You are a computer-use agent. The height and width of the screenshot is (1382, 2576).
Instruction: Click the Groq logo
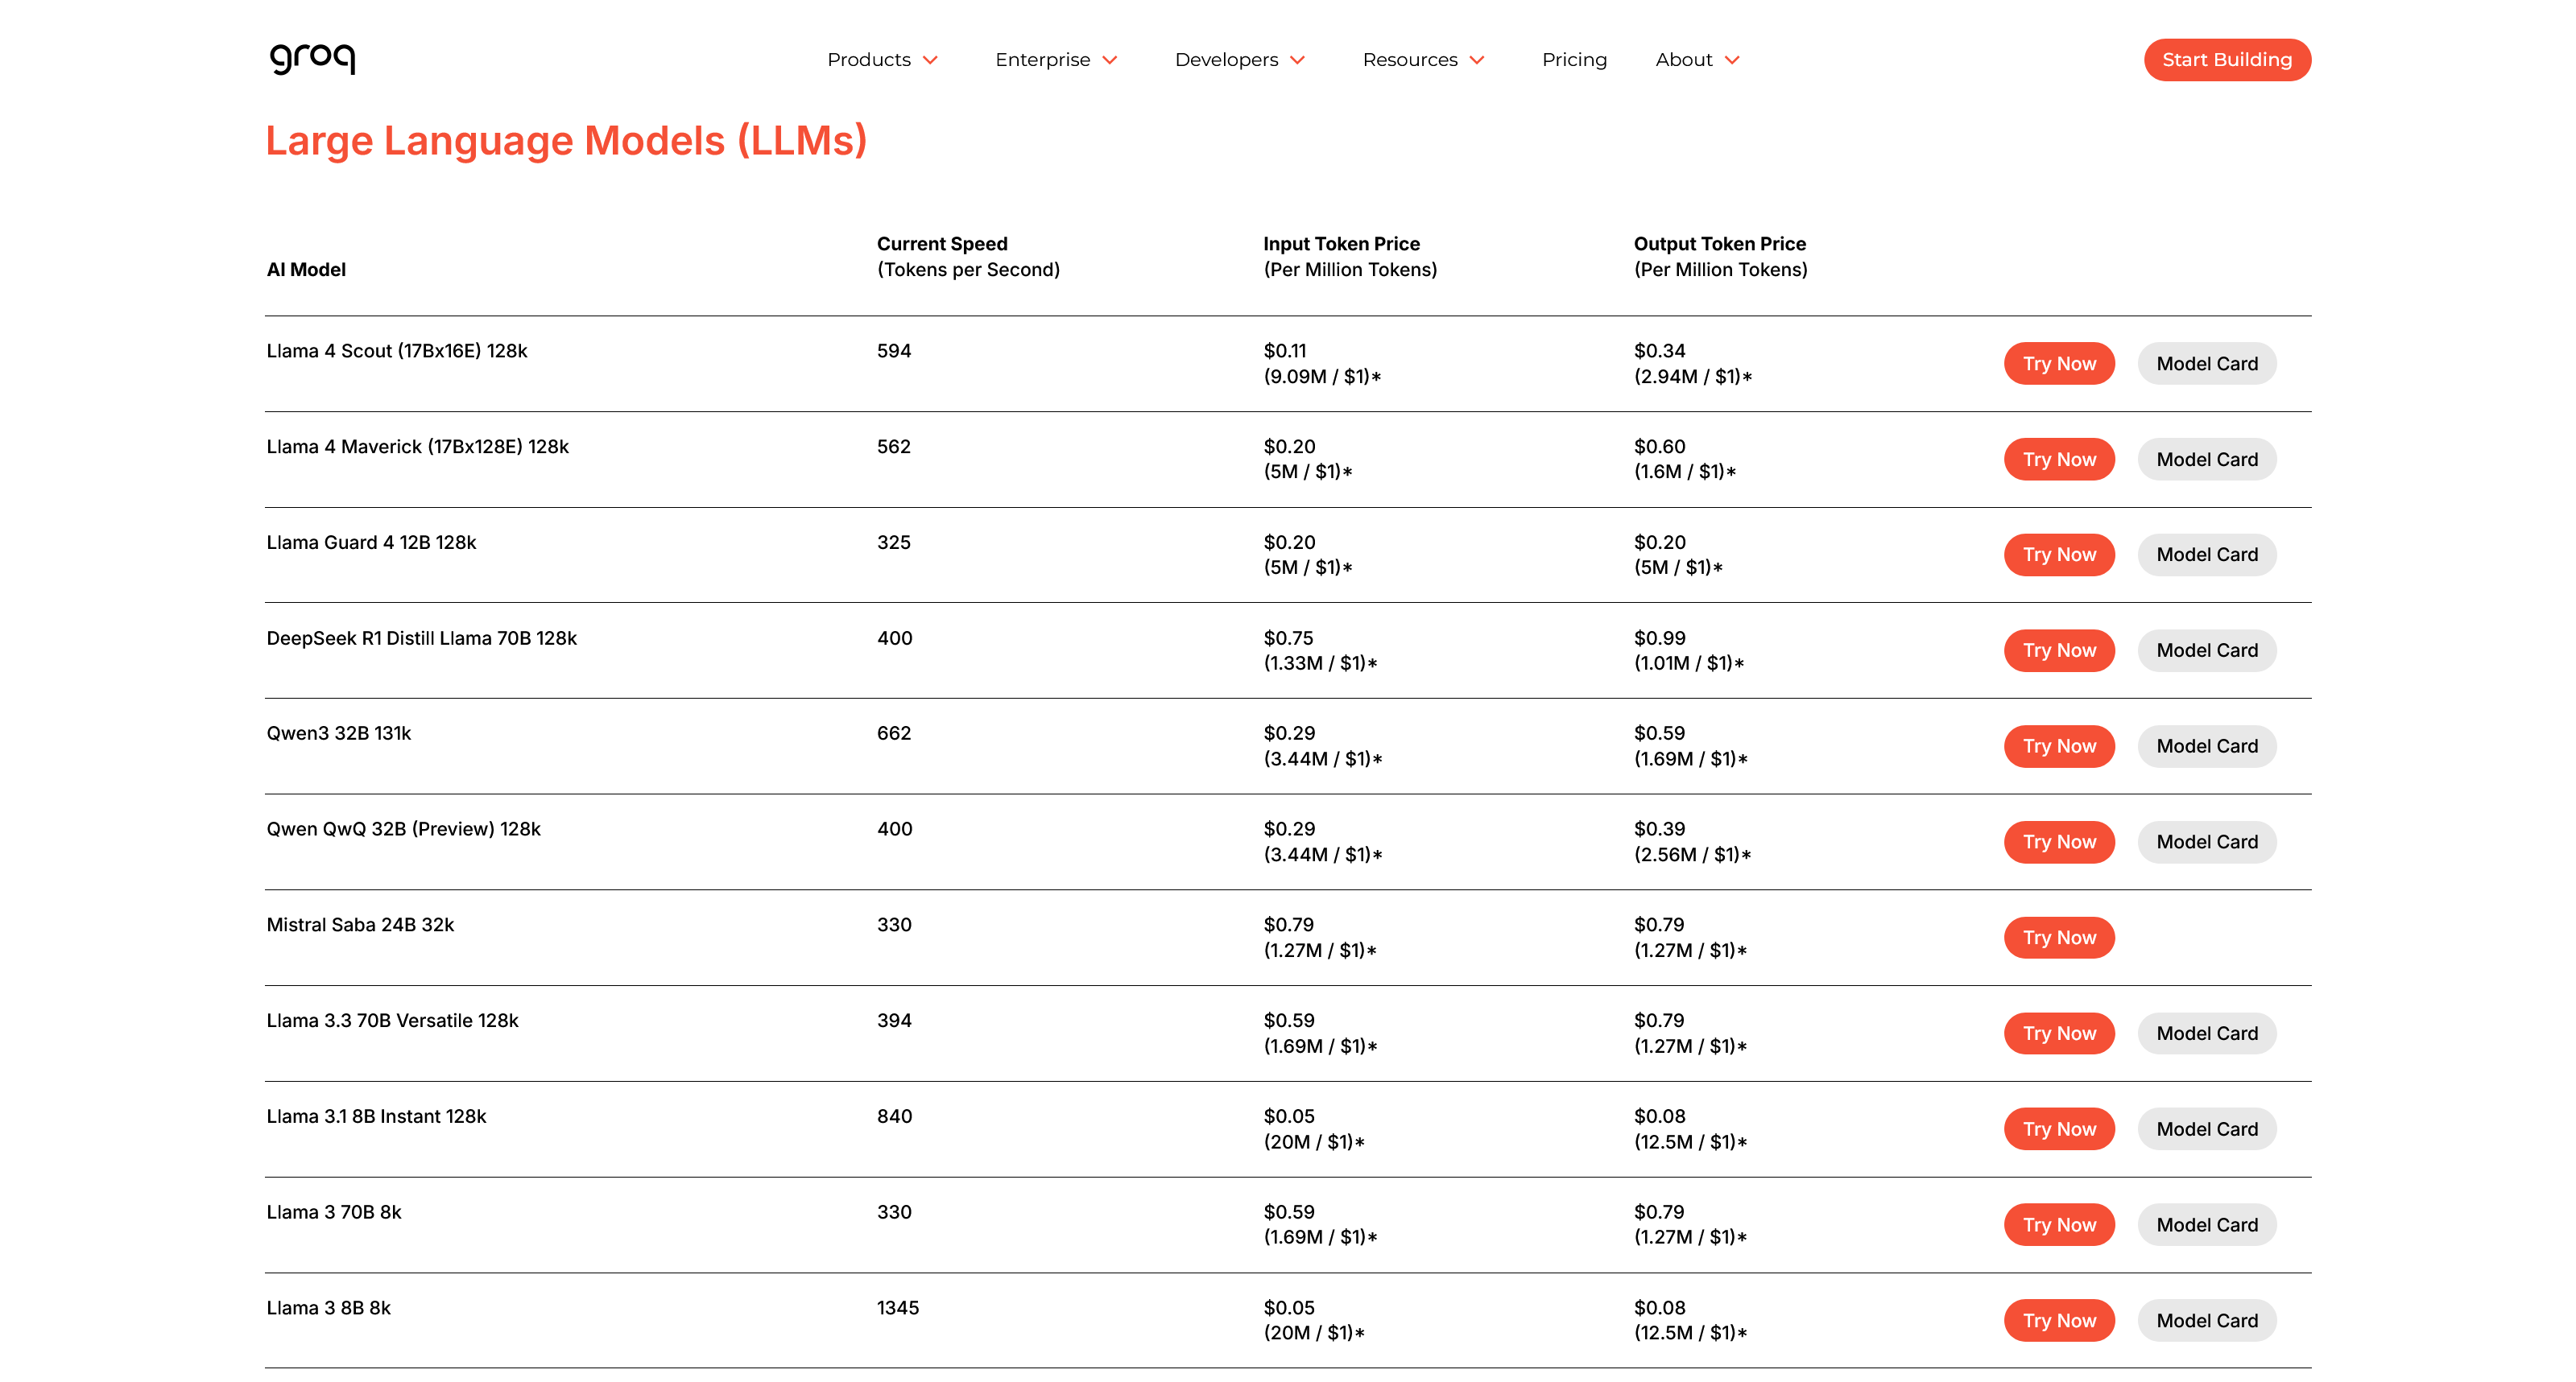[x=312, y=58]
